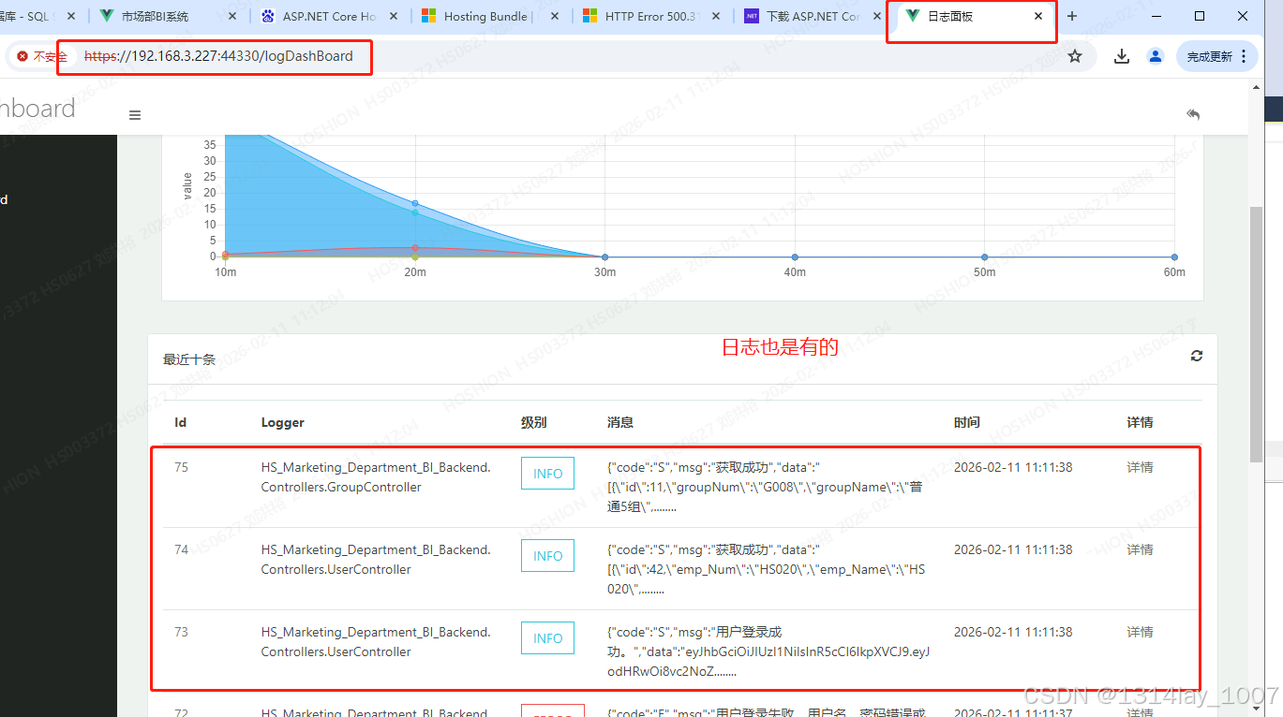Click INFO badge in log row 74
The height and width of the screenshot is (717, 1283).
click(x=548, y=556)
